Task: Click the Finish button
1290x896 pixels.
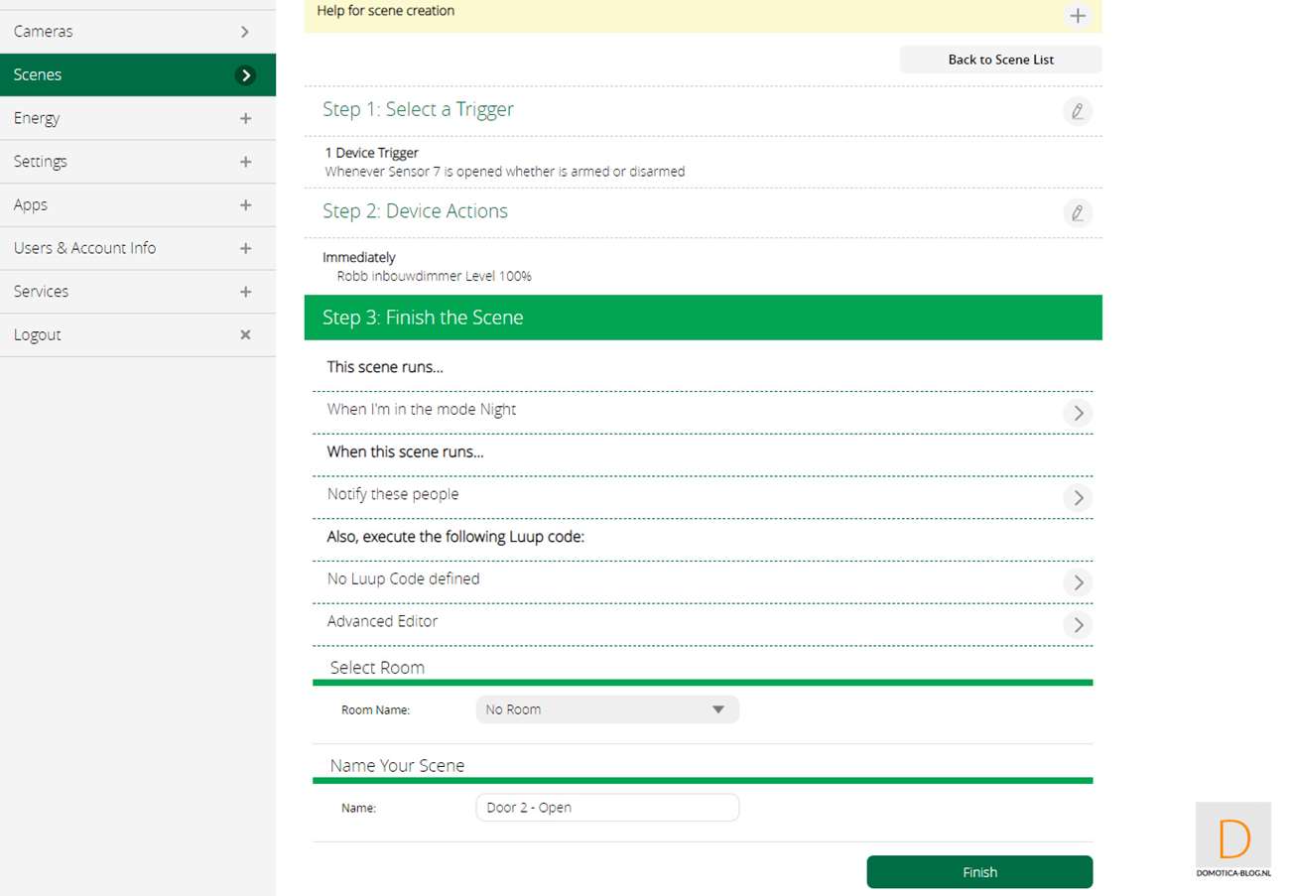Action: (979, 872)
